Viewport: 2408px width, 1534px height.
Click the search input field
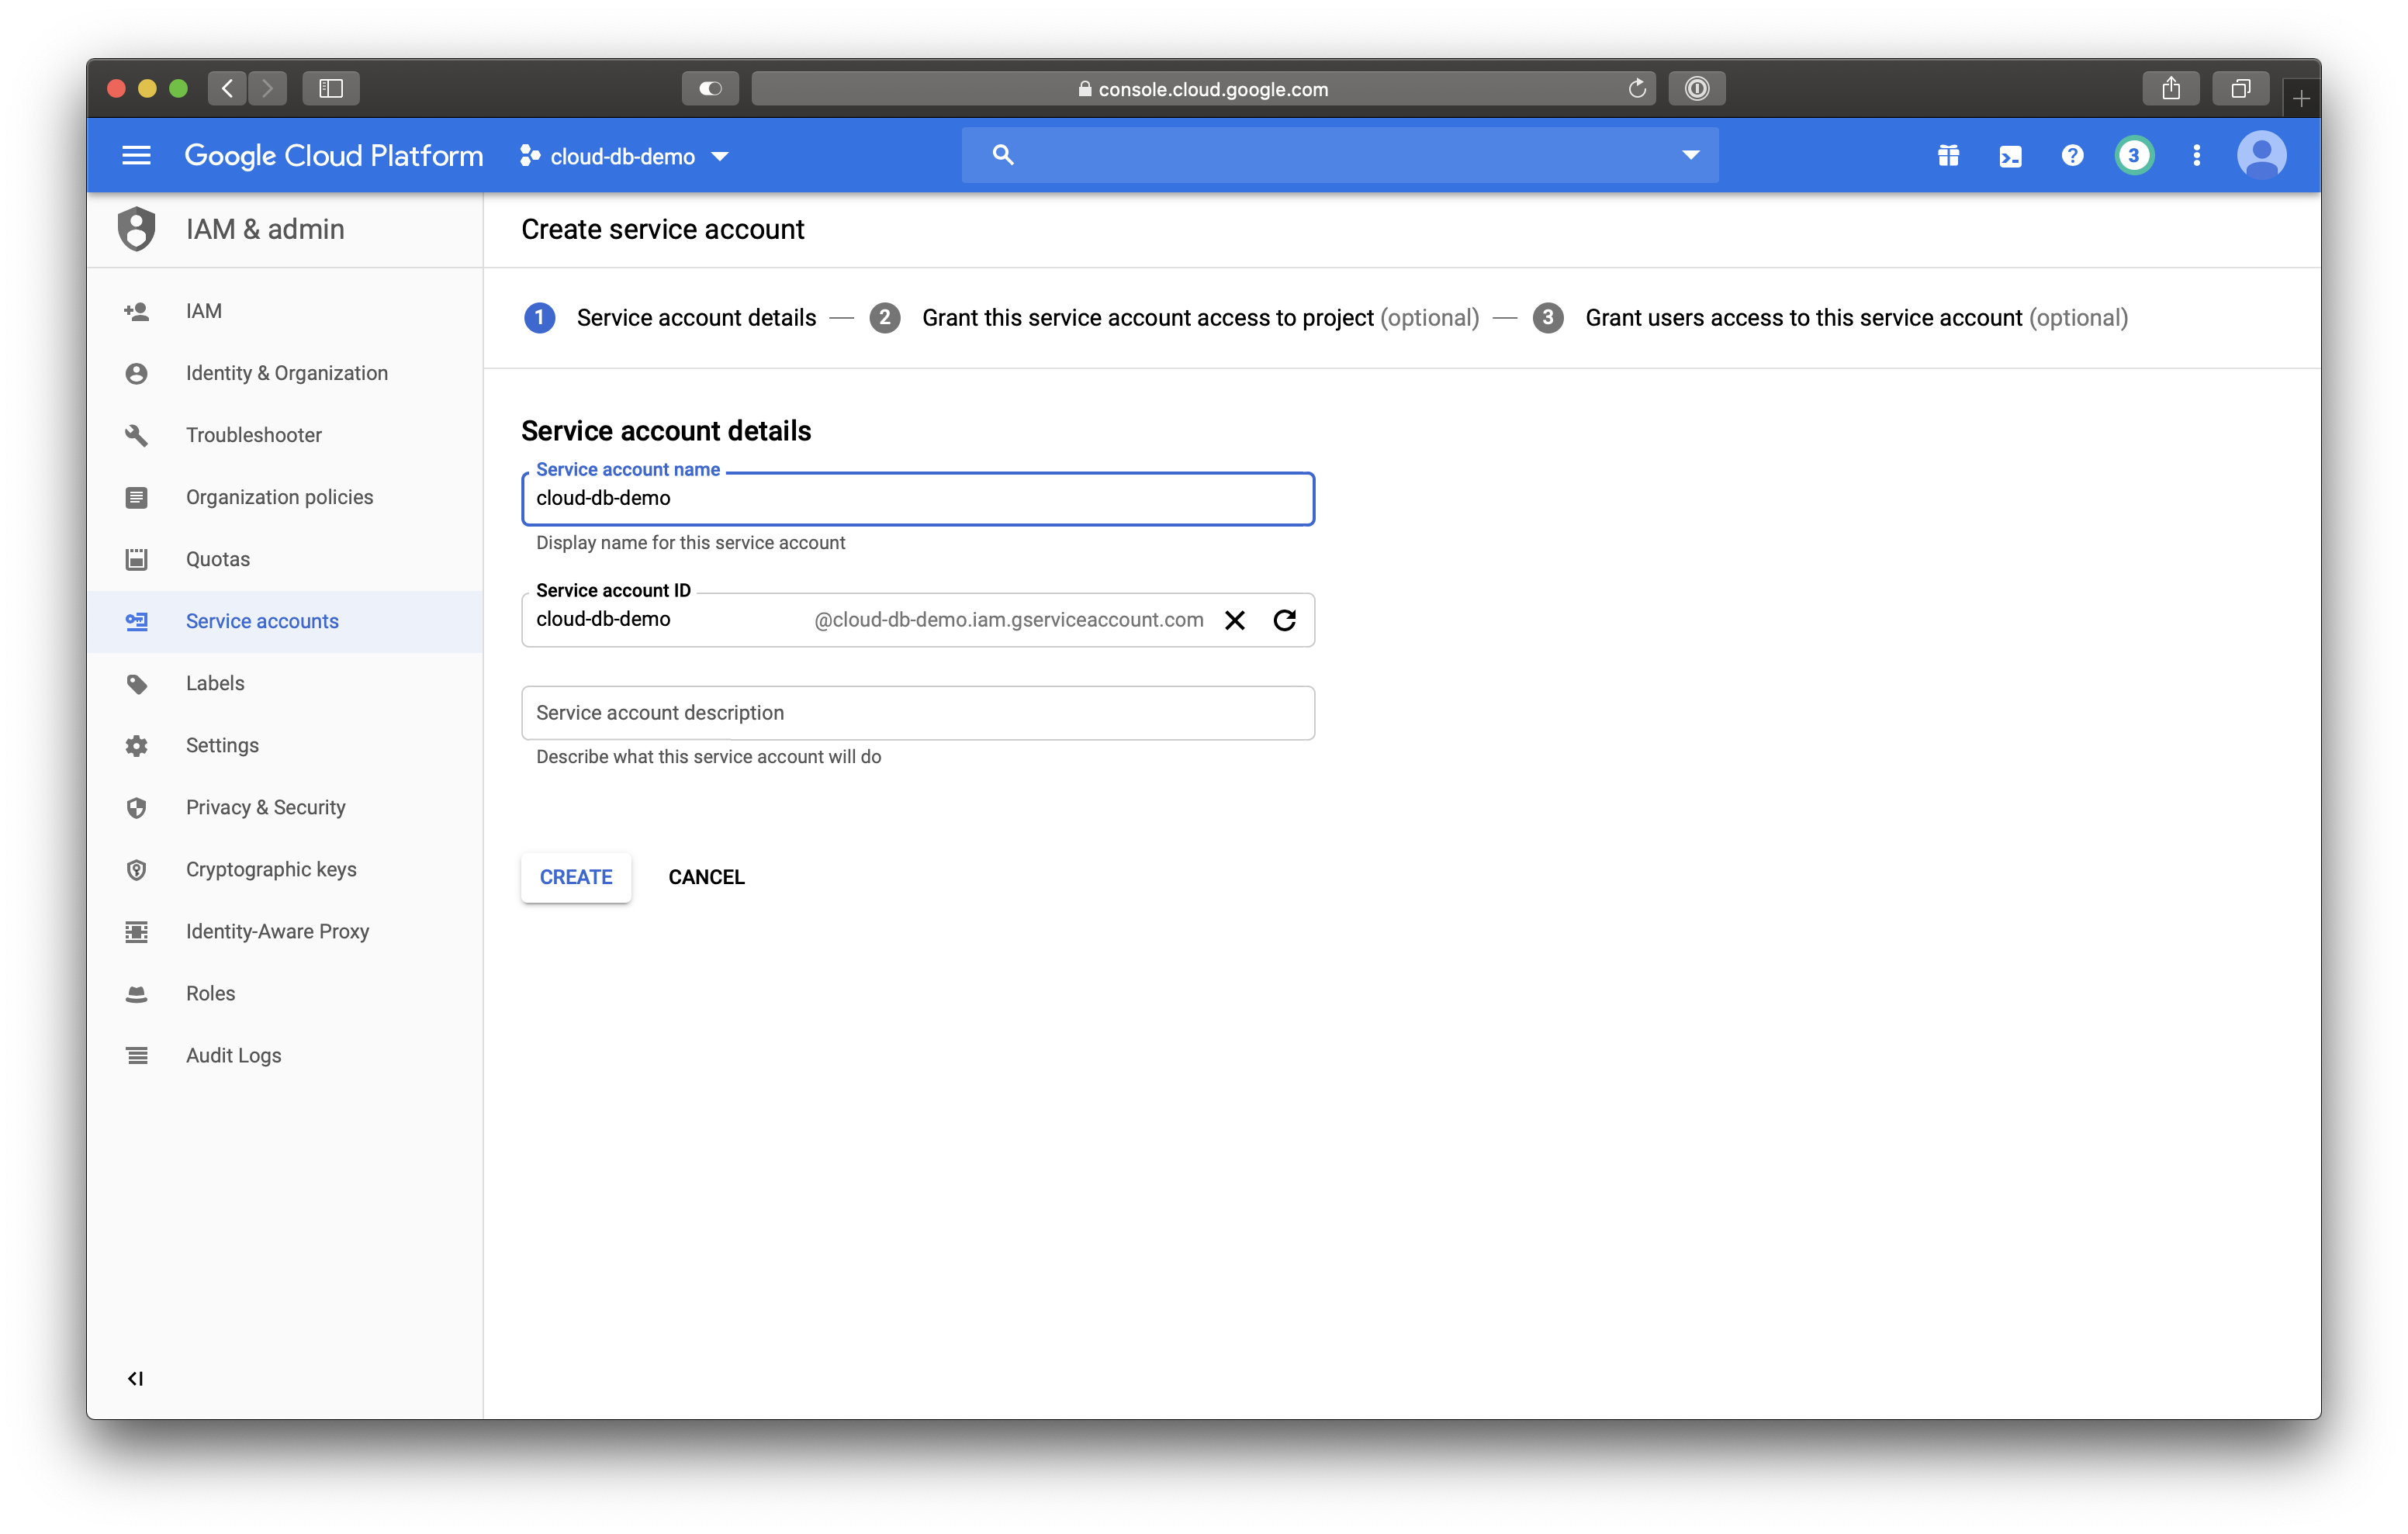click(1340, 155)
